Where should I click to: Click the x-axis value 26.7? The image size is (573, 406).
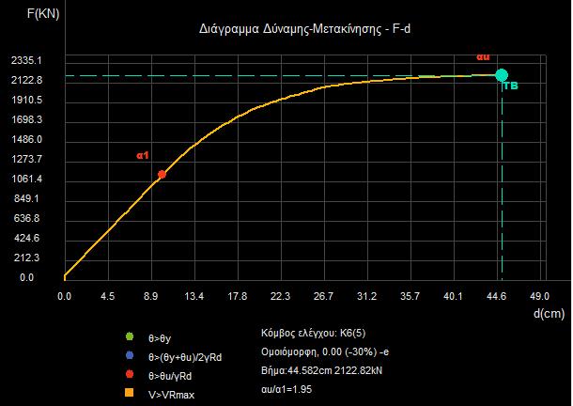323,296
